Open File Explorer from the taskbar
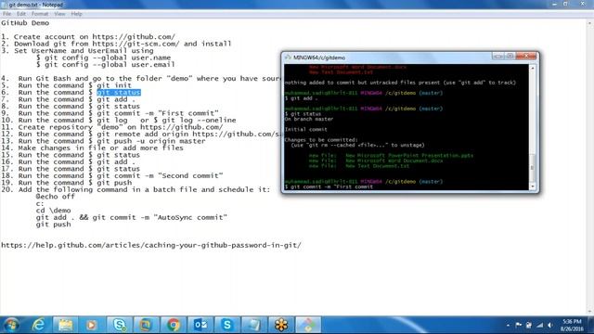The image size is (594, 334). click(x=65, y=325)
